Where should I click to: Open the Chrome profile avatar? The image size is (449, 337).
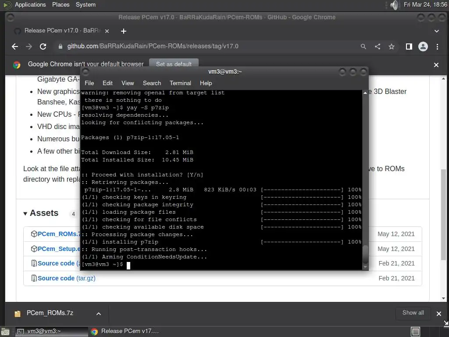[x=423, y=47]
